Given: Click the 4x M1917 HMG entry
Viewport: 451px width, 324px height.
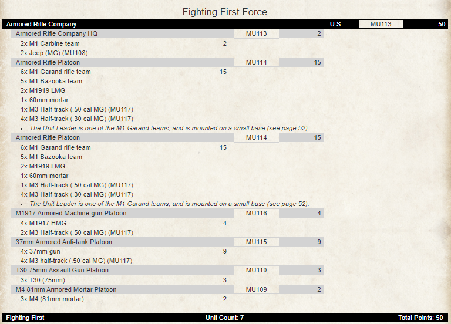Looking at the screenshot, I should 43,223.
